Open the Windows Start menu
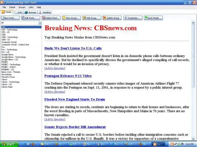This screenshot has width=197, height=147. [9, 144]
